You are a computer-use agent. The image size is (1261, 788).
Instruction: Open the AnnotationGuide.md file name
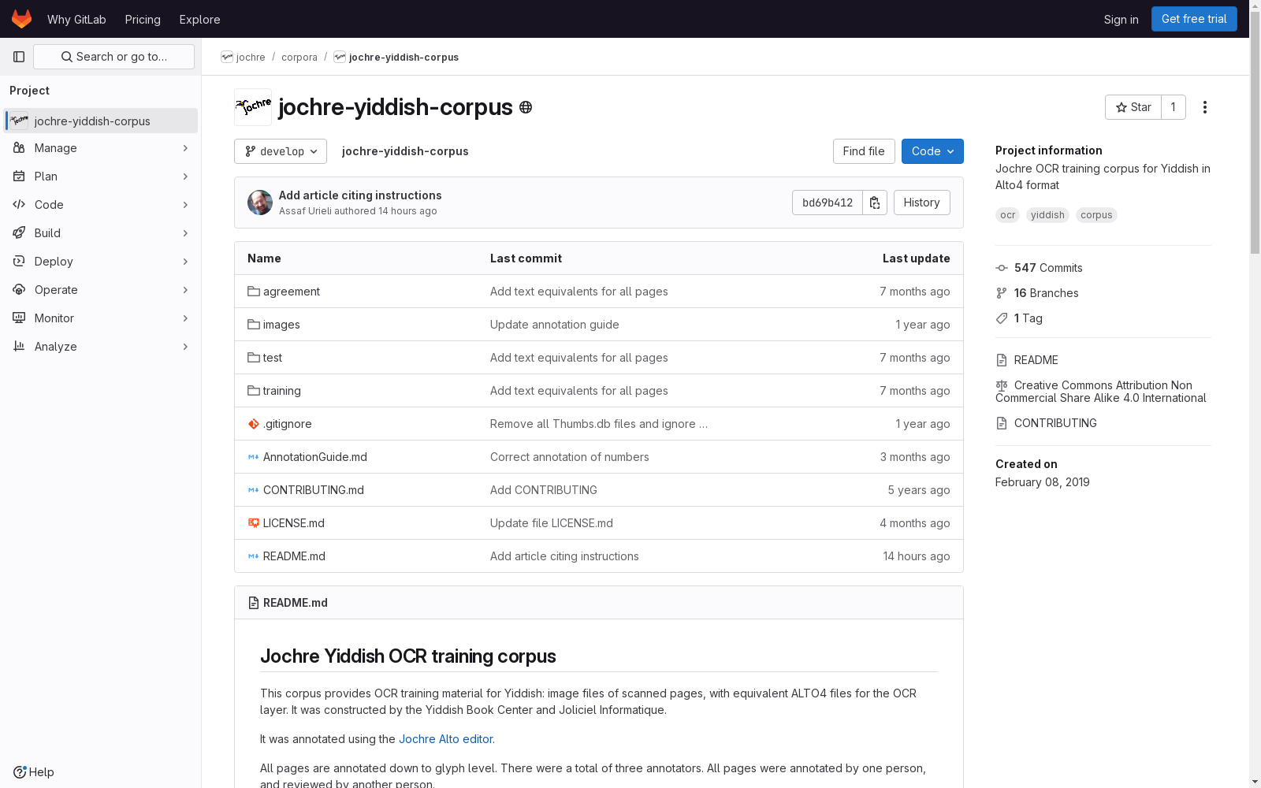click(315, 457)
